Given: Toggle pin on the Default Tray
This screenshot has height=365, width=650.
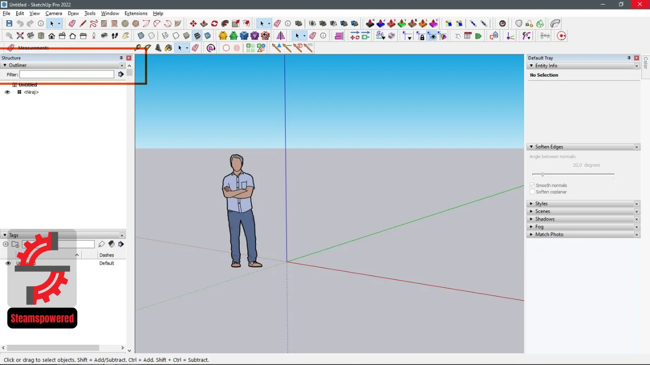Looking at the screenshot, I should click(x=629, y=58).
